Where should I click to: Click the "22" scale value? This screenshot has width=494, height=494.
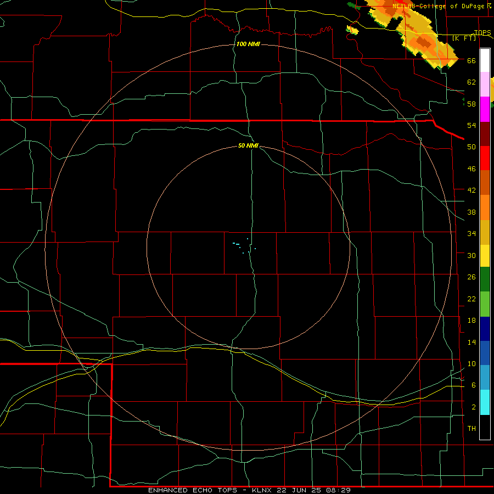coord(471,299)
